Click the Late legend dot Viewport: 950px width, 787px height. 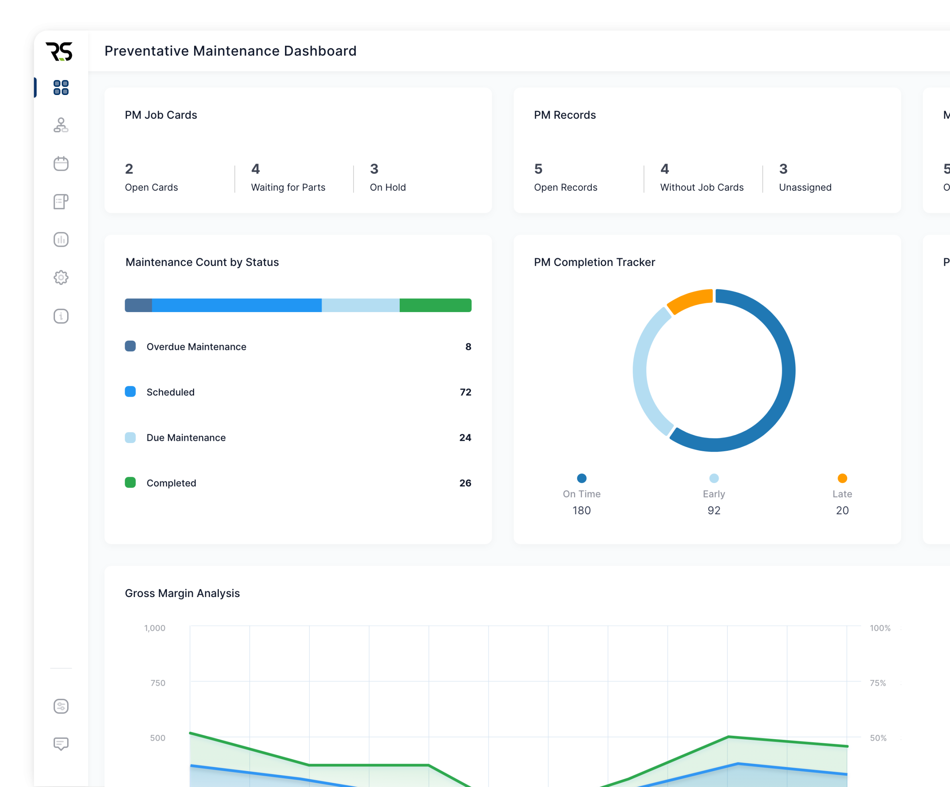click(x=842, y=478)
